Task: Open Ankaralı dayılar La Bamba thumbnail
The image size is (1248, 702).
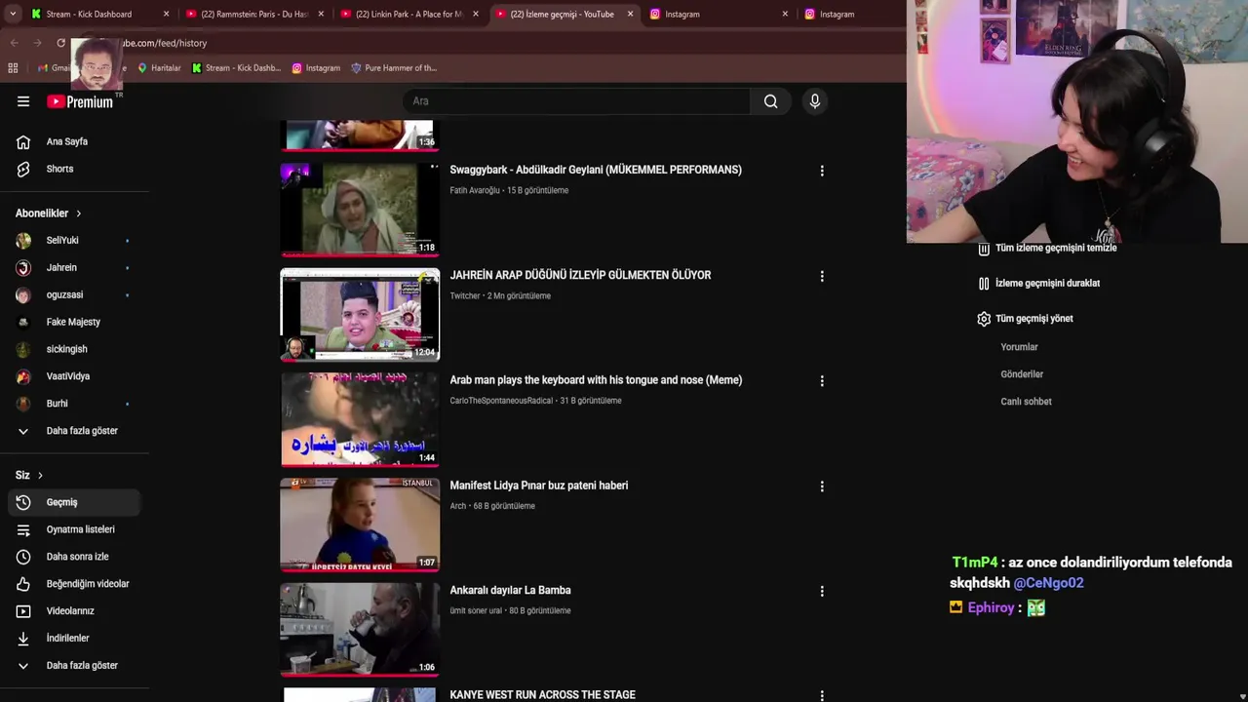Action: point(360,630)
